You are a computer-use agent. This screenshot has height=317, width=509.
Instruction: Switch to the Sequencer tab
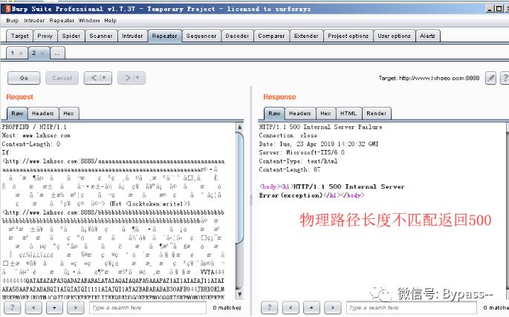[x=201, y=36]
